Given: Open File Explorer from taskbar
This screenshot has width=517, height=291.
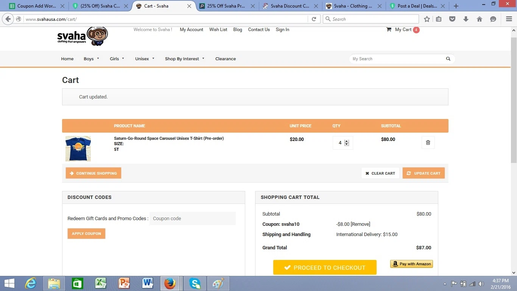Looking at the screenshot, I should [x=54, y=283].
